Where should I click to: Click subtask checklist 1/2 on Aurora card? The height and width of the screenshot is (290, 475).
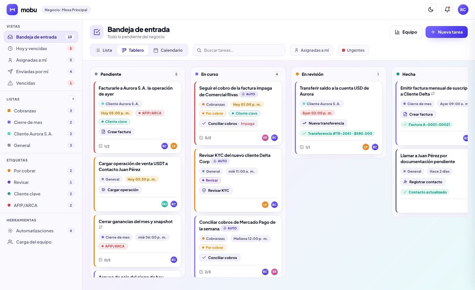(x=104, y=146)
